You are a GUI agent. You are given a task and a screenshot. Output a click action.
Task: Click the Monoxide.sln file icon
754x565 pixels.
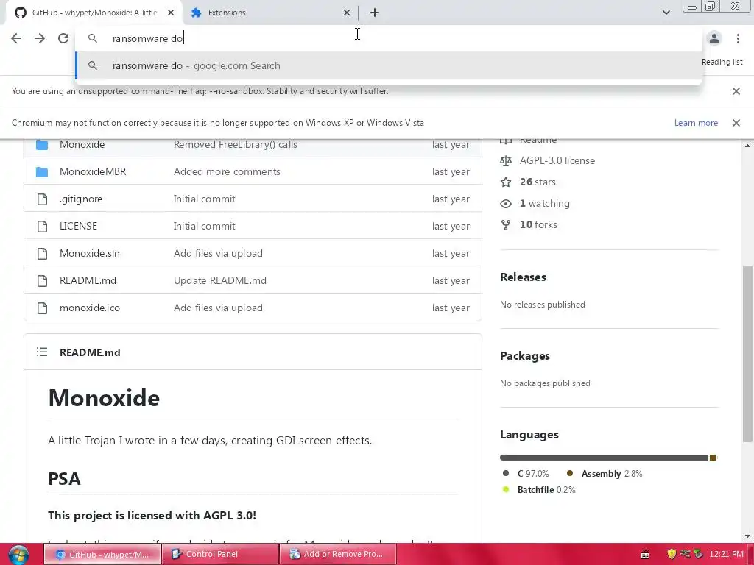(x=42, y=253)
